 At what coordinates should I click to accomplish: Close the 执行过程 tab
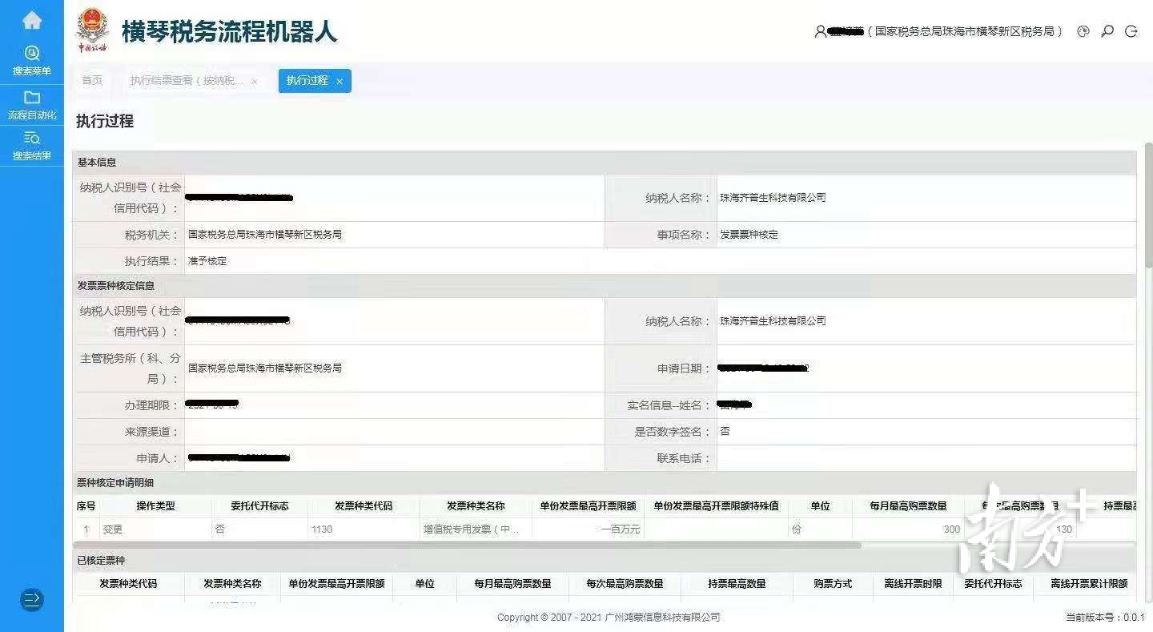point(339,82)
